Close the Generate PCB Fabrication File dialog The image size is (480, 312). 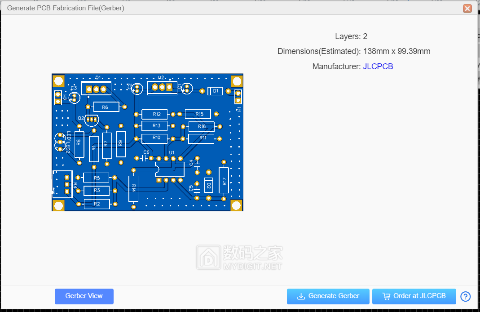coord(467,8)
